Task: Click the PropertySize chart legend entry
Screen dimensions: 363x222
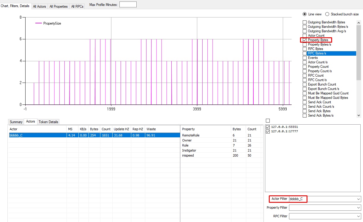Action: point(48,23)
